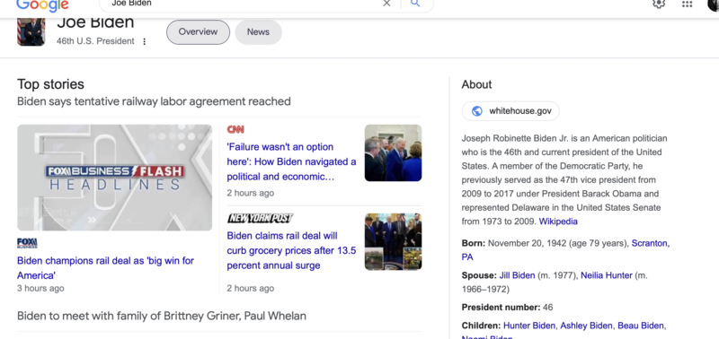Open "Biden claims rail deal will curb grocery prices" article

pyautogui.click(x=291, y=251)
